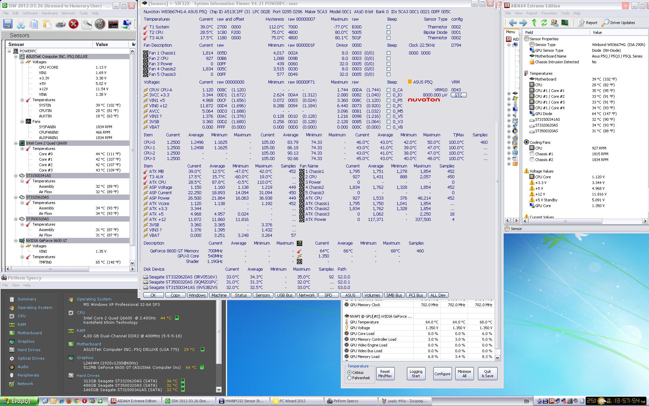Click the Copy documents icon in SIW toolbar
649x406 pixels.
(34, 24)
